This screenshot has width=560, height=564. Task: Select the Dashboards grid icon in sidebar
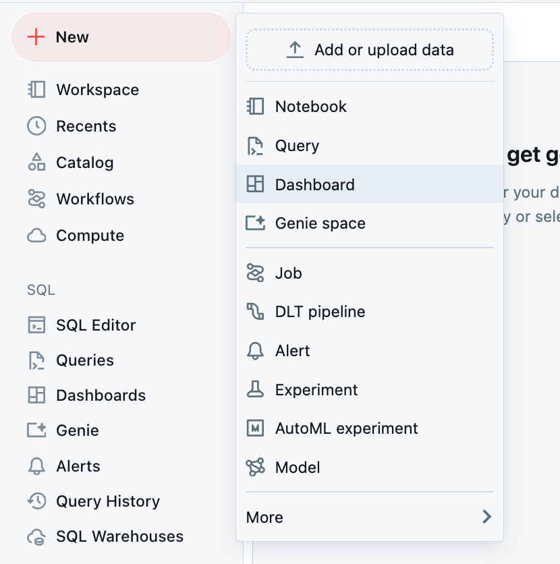coord(36,395)
